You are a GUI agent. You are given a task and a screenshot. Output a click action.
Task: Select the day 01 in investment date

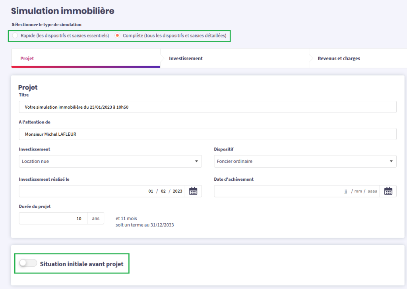click(x=151, y=191)
